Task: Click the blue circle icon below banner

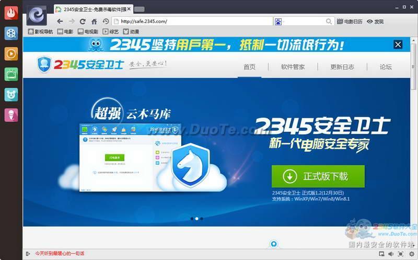Action: pyautogui.click(x=274, y=244)
